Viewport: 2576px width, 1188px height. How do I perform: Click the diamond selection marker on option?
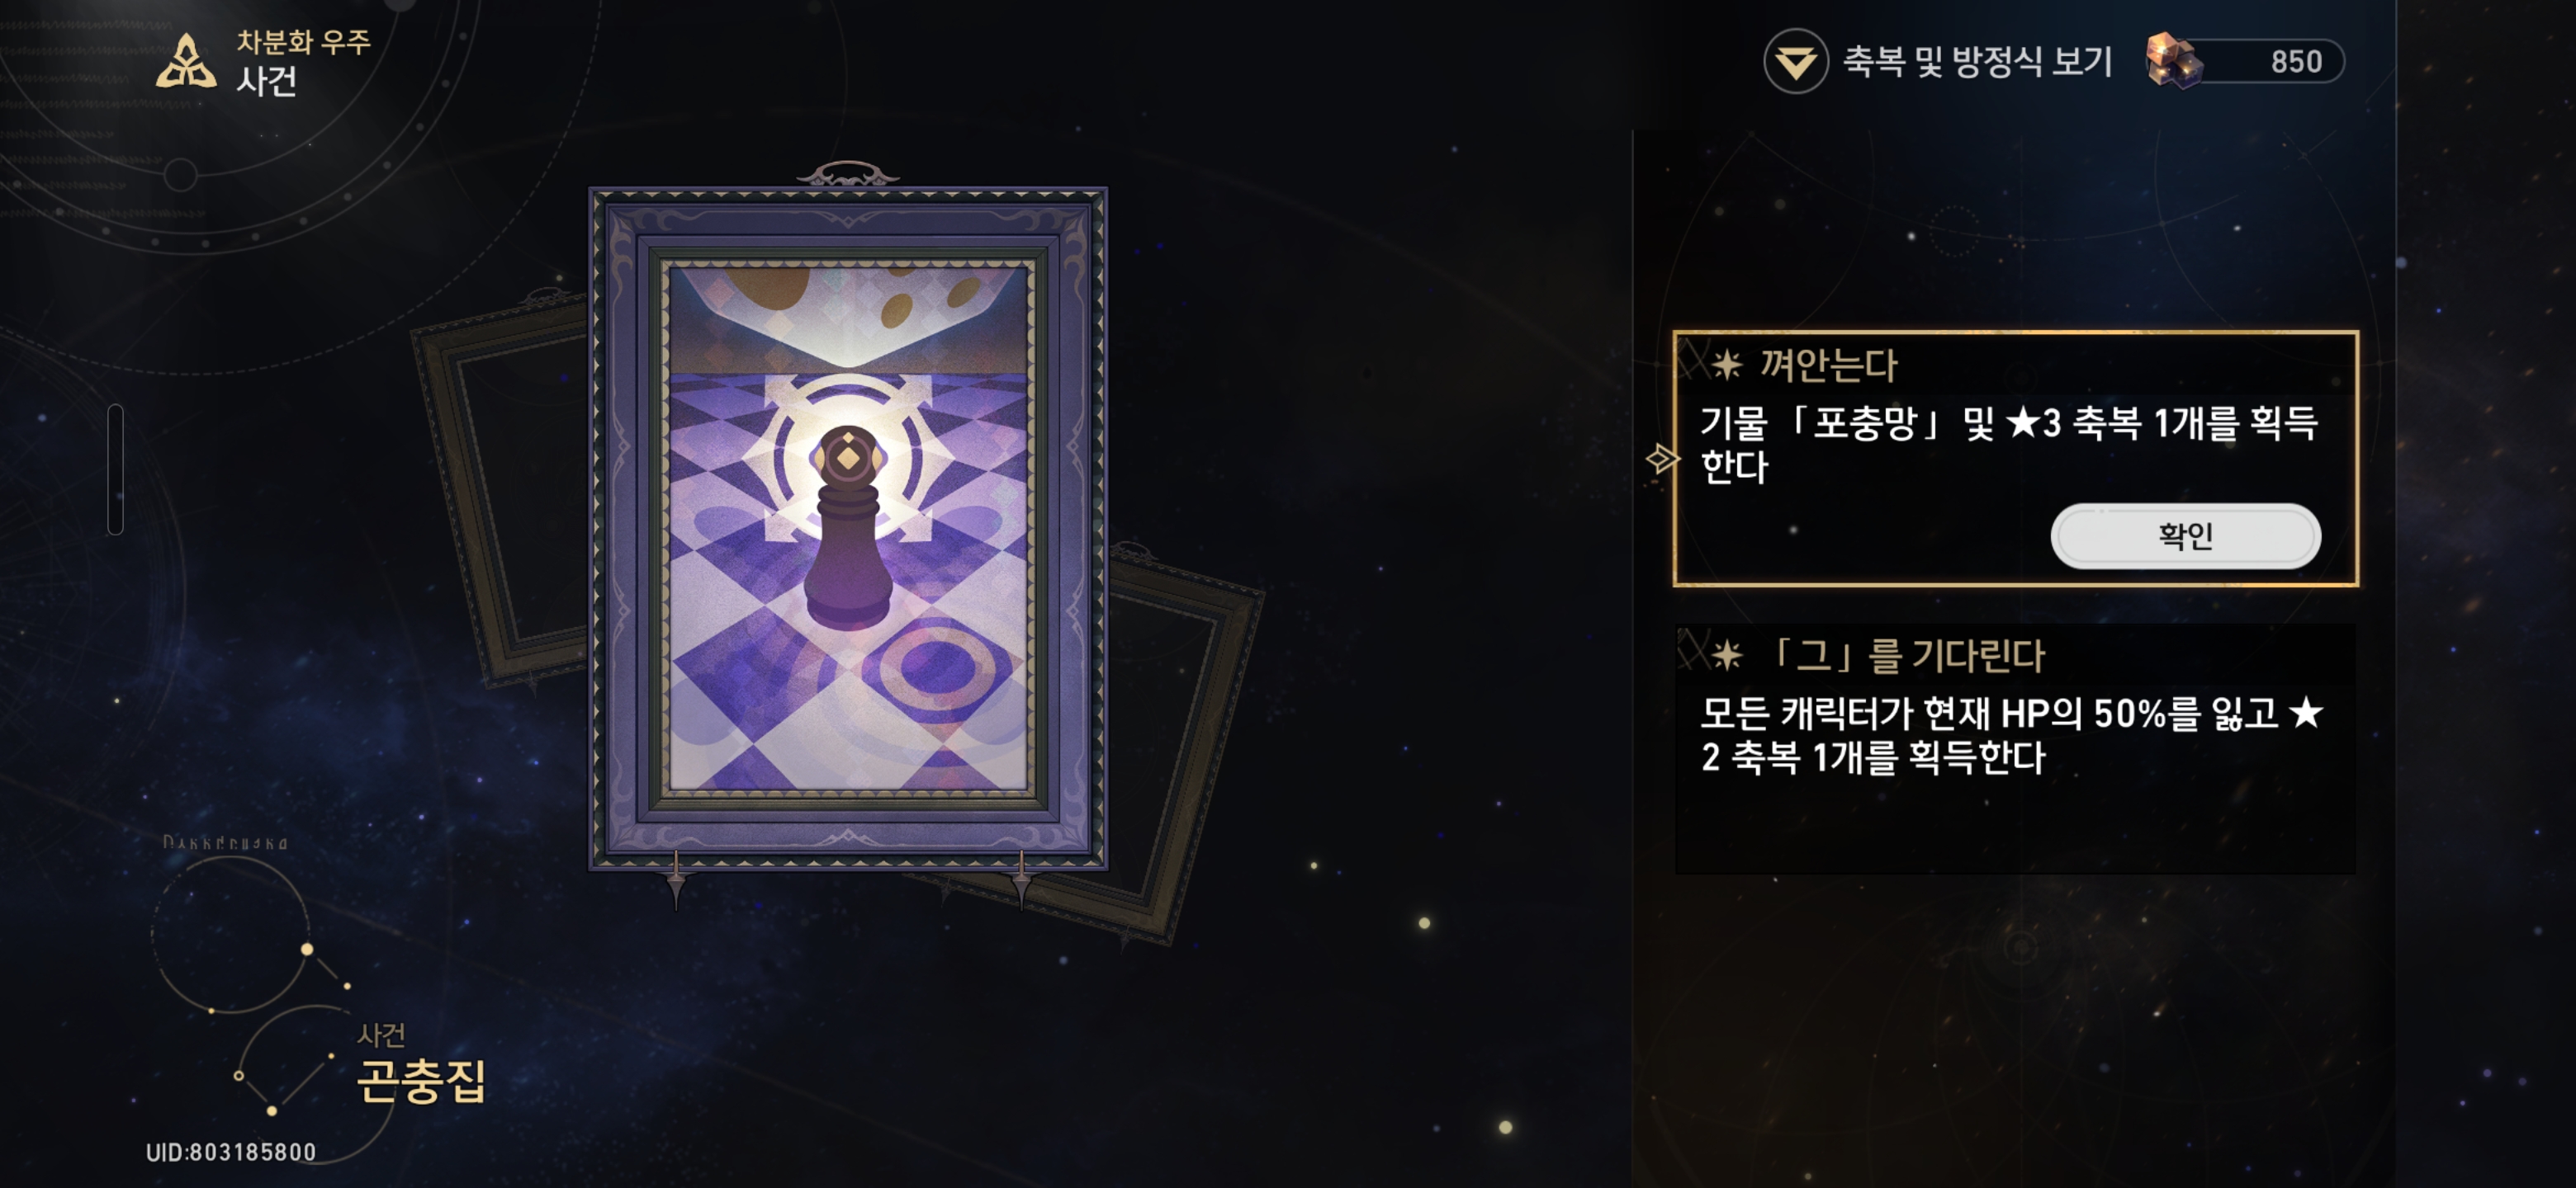coord(1662,460)
